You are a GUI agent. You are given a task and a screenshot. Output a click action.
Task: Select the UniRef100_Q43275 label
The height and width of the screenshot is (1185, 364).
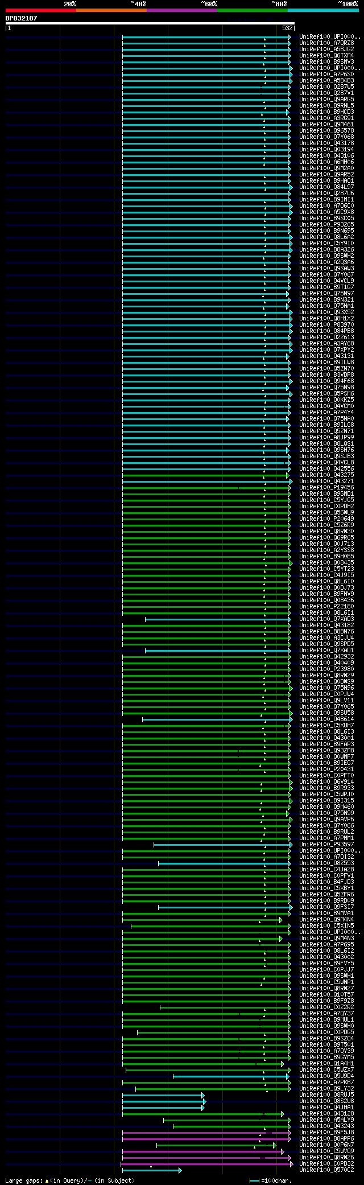tap(326, 475)
